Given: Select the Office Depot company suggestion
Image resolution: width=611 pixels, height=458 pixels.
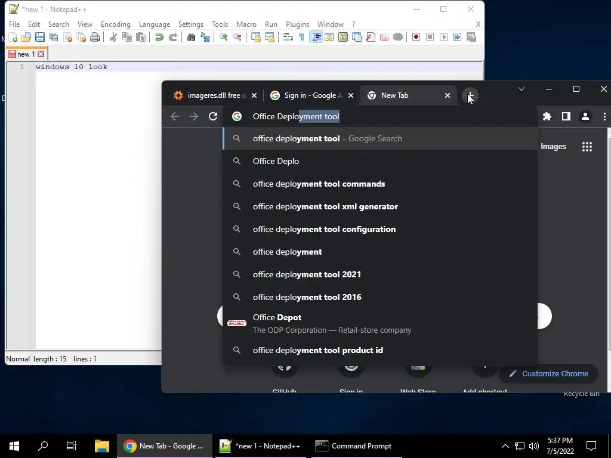Looking at the screenshot, I should 380,323.
